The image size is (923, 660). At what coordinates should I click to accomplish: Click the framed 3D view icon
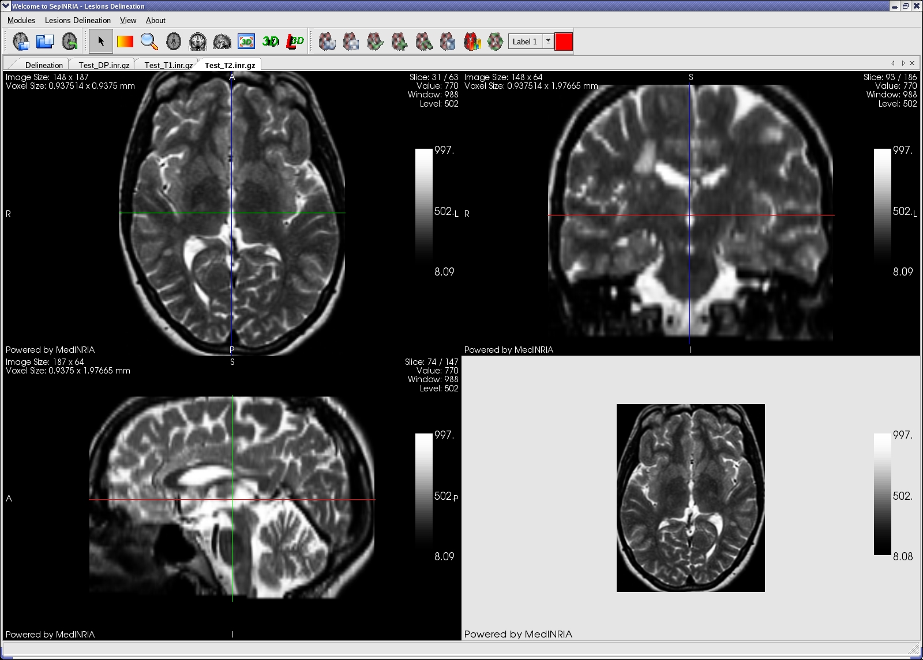point(246,42)
